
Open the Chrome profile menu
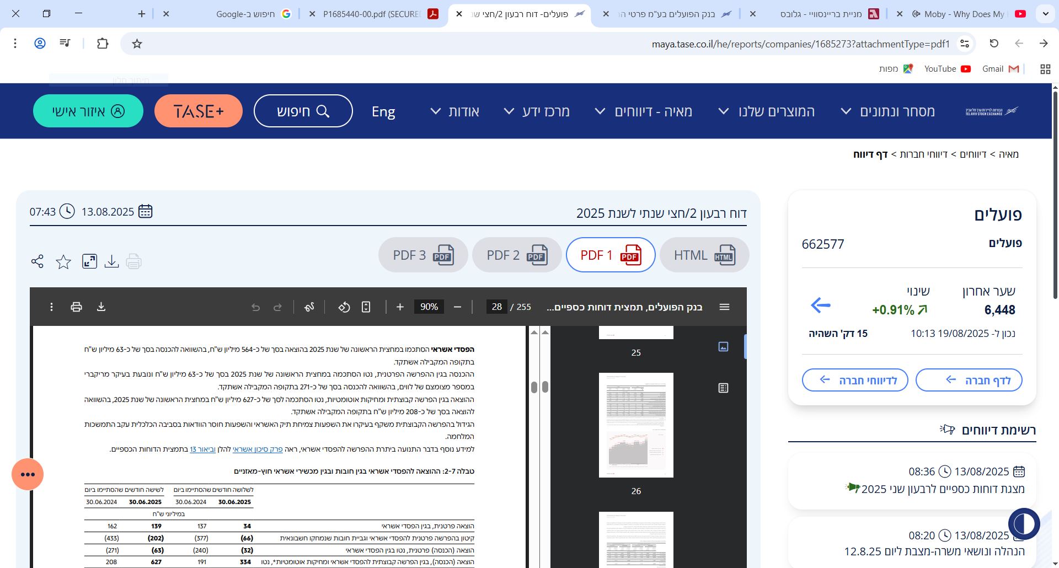40,43
